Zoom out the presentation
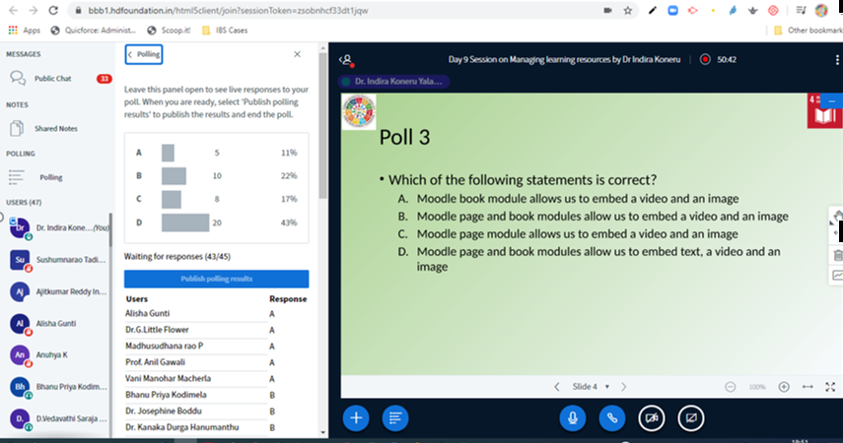The width and height of the screenshot is (843, 443). 730,387
